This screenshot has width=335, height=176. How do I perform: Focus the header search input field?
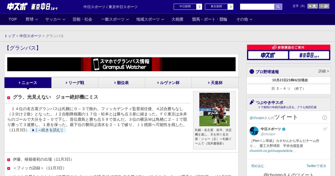[257, 7]
